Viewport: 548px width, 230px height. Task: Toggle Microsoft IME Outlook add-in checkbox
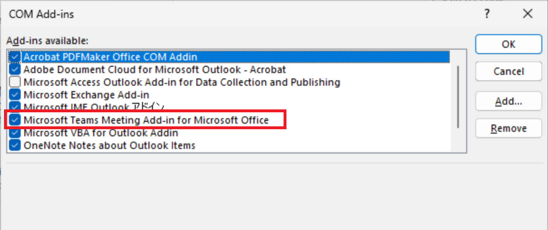point(15,107)
